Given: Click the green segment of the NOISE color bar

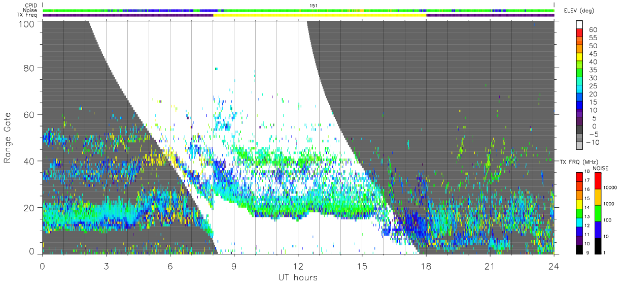Looking at the screenshot, I should click(x=597, y=213).
